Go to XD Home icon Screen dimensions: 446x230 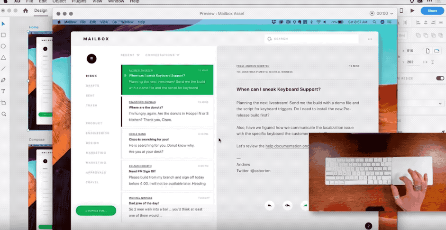click(26, 10)
